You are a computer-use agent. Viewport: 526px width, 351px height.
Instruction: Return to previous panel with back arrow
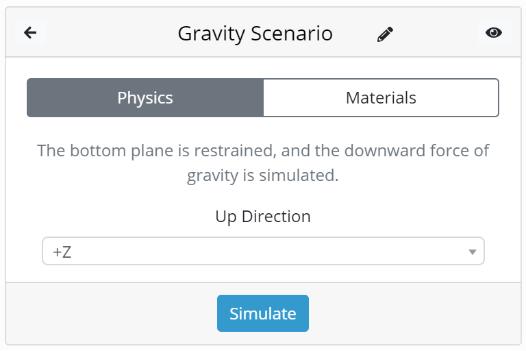tap(30, 33)
